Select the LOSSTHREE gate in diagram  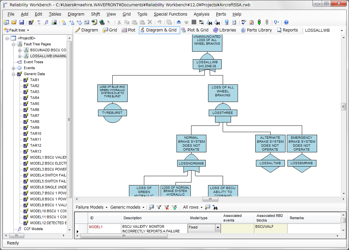point(223,113)
